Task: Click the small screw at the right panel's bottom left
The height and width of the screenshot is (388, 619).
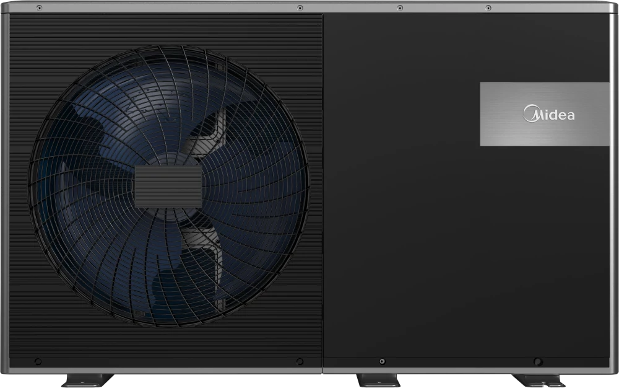Action: pyautogui.click(x=382, y=361)
